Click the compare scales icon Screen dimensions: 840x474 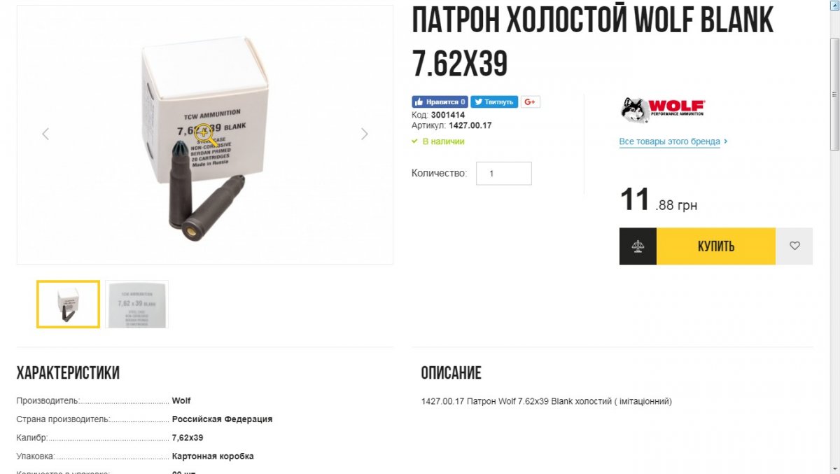[x=638, y=246]
